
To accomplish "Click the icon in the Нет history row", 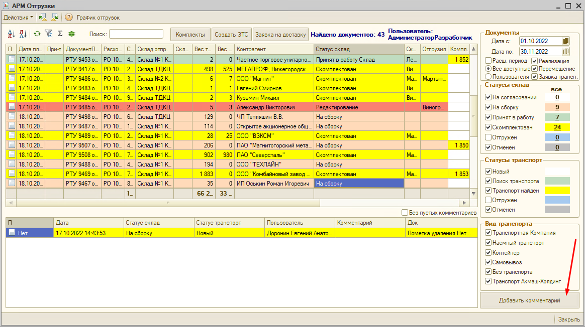I will pyautogui.click(x=12, y=233).
